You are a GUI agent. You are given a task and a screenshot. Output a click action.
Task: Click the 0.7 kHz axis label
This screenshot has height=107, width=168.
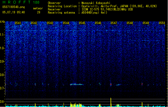2,88
